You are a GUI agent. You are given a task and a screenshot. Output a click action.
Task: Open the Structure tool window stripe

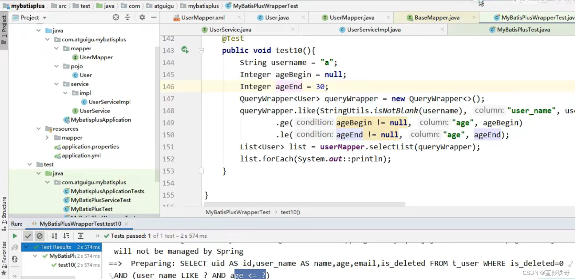tap(4, 213)
